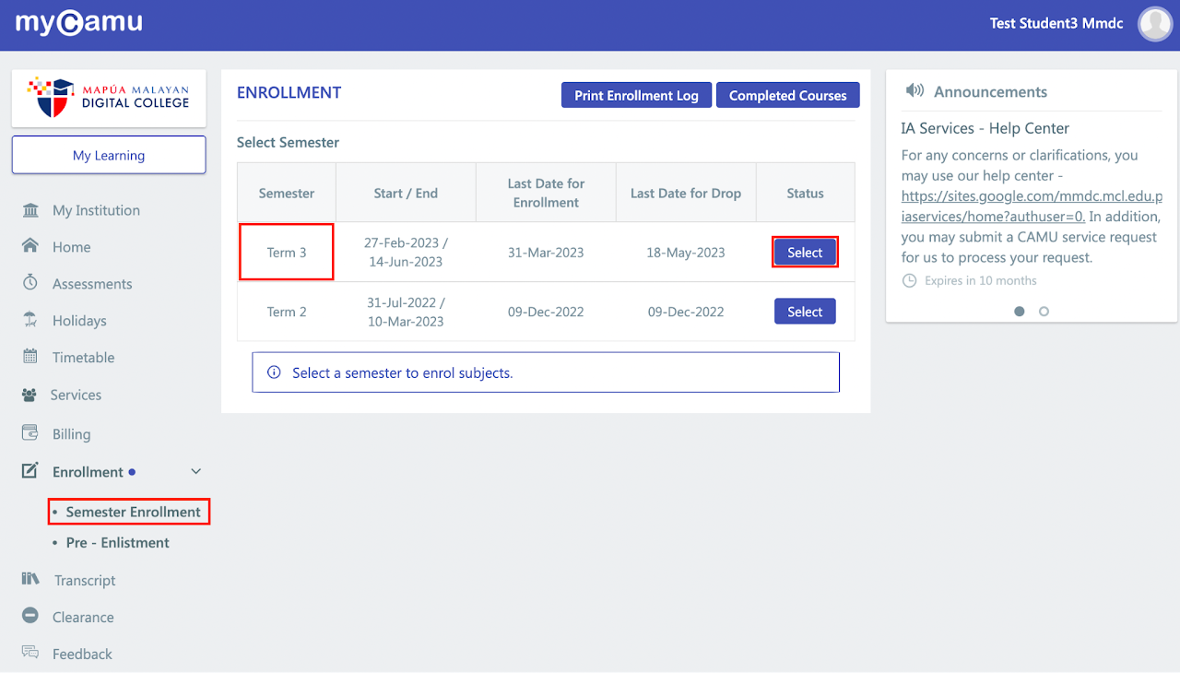Click the Announcements speaker icon
Viewport: 1180px width, 673px height.
pos(914,90)
